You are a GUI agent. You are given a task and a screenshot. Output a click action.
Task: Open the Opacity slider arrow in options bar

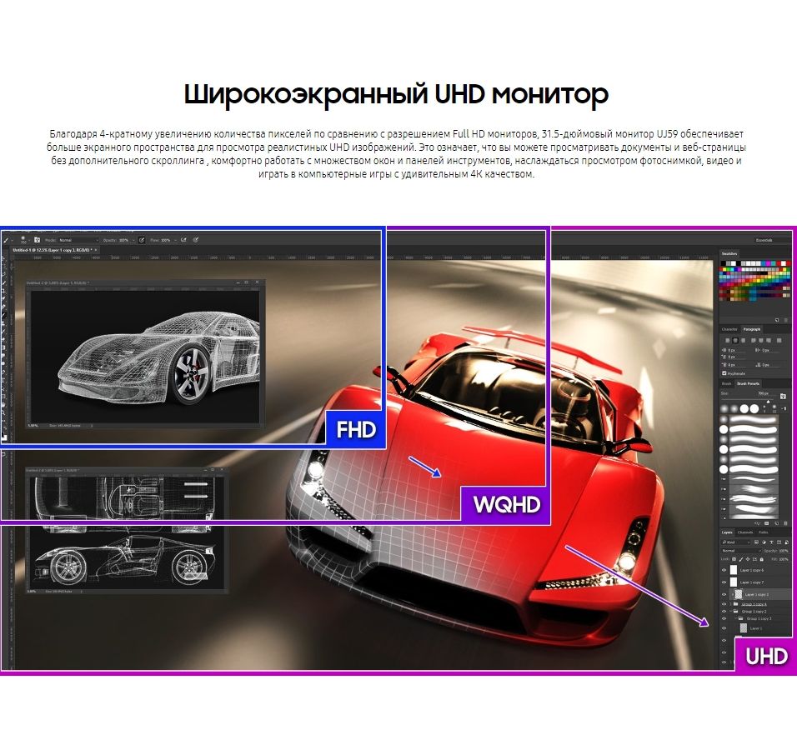click(x=133, y=240)
